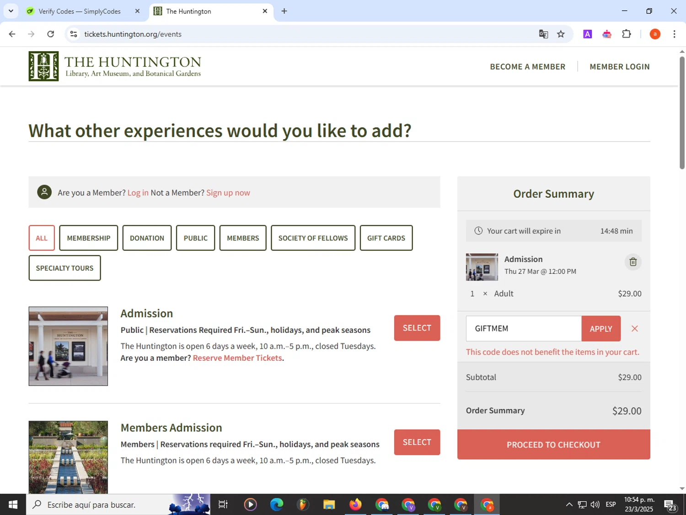Click the Members Admission heading
Viewport: 686px width, 515px height.
(171, 428)
